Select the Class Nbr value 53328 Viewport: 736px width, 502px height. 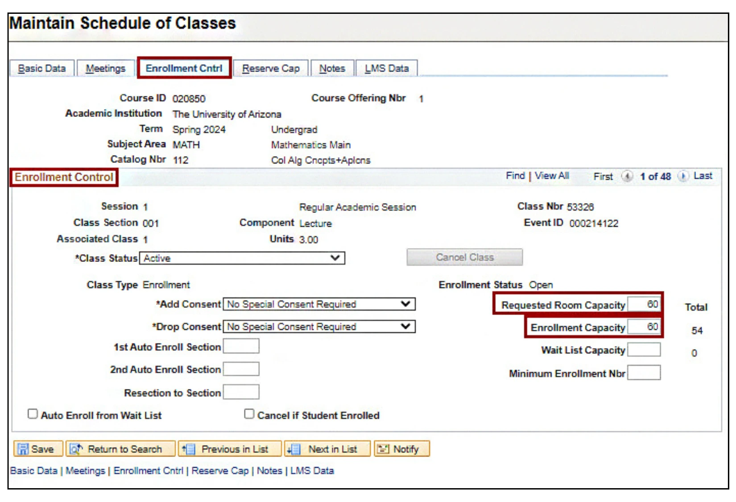pos(580,207)
